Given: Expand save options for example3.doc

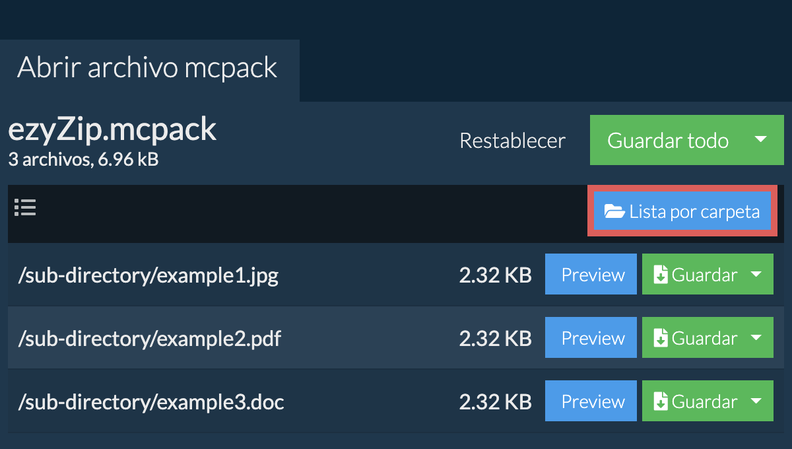Looking at the screenshot, I should pos(756,401).
